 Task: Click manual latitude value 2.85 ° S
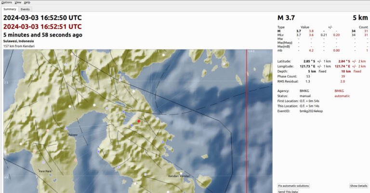click(x=309, y=61)
